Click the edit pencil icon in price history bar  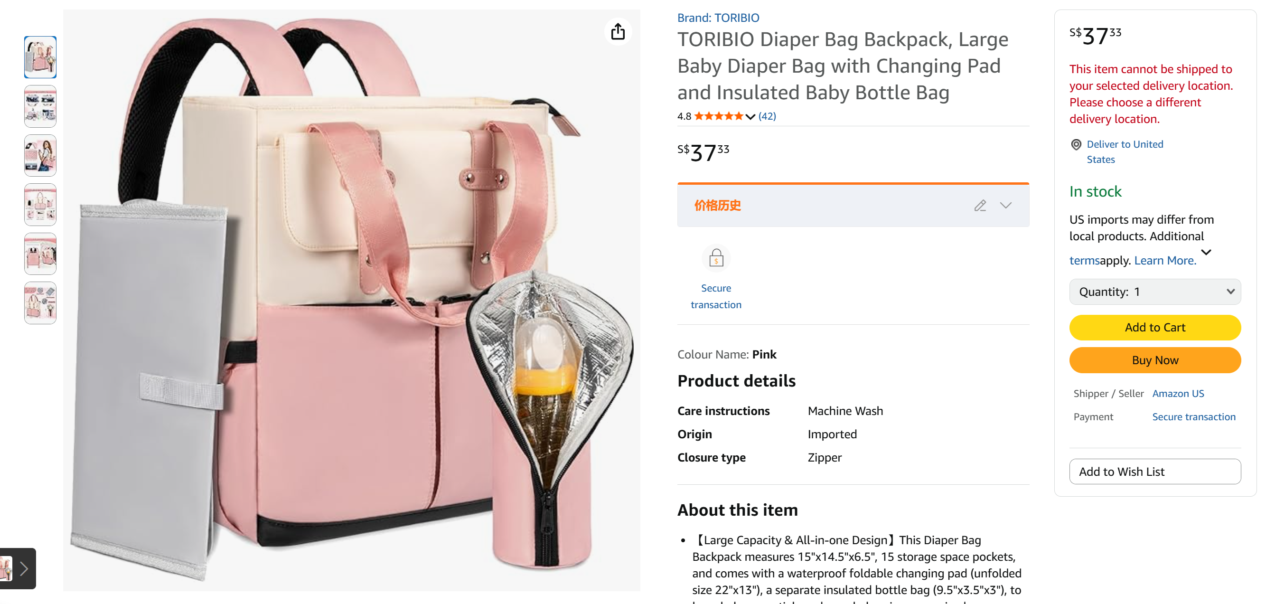point(980,206)
